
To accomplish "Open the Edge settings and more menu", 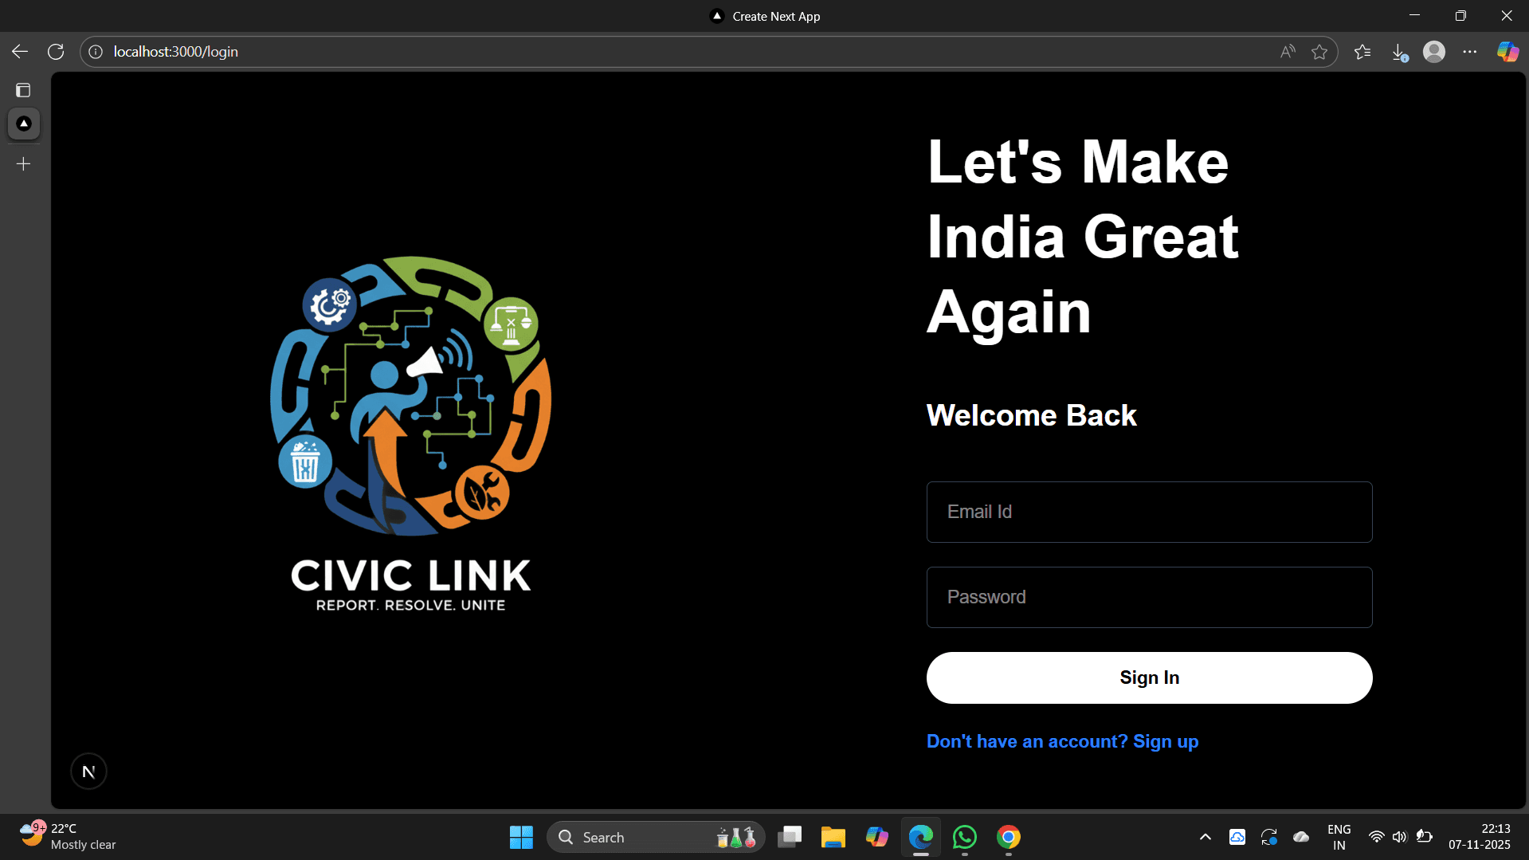I will pos(1472,51).
